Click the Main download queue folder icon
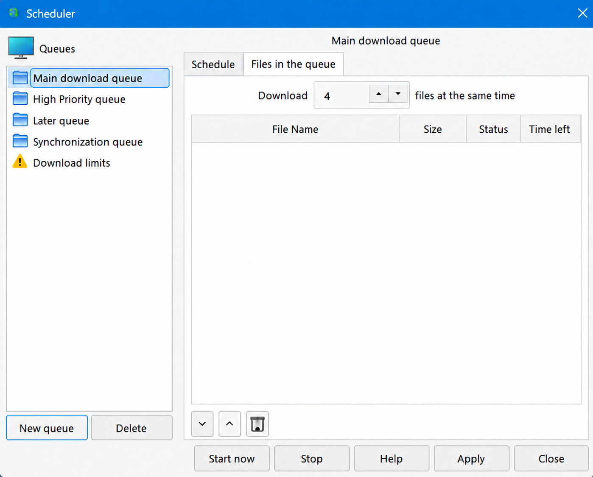This screenshot has width=593, height=477. 20,78
